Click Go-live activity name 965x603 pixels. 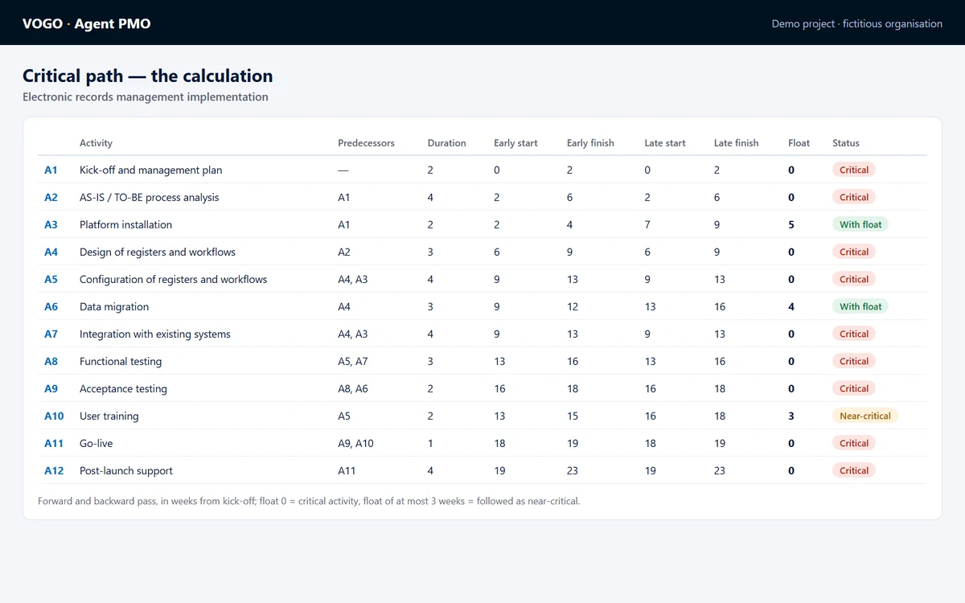click(x=96, y=443)
